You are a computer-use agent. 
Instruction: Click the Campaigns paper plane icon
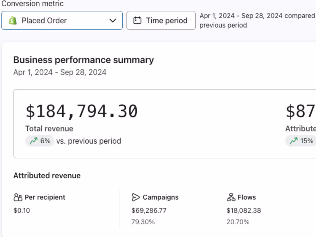[136, 197]
